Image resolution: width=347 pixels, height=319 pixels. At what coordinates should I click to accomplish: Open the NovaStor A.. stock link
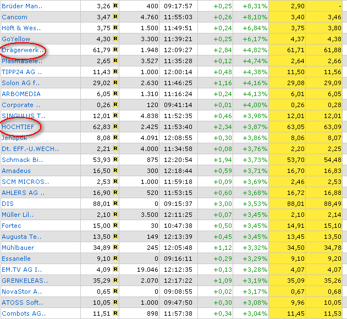(x=21, y=292)
